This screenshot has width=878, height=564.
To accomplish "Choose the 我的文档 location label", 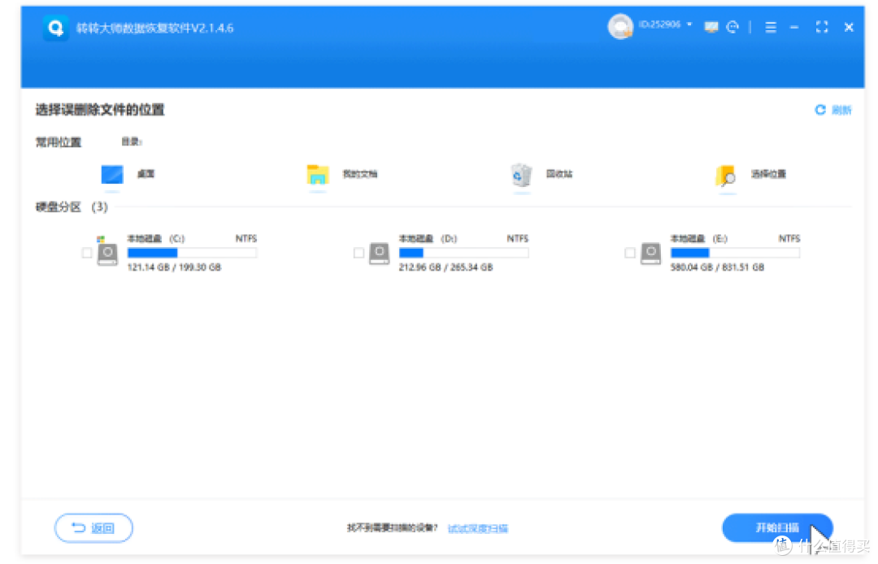I will (360, 174).
